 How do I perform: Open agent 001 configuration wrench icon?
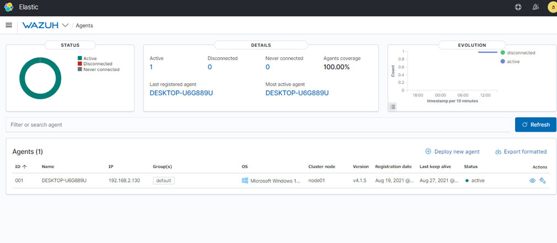543,181
